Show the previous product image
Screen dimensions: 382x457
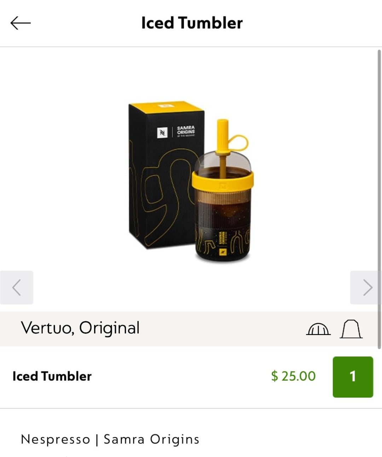click(x=17, y=287)
